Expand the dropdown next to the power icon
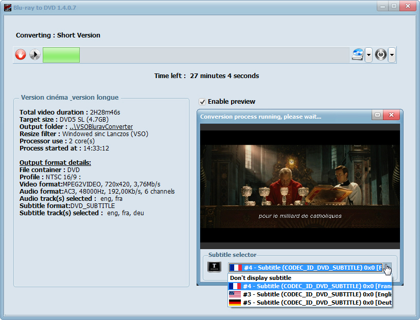420x320 pixels. click(391, 54)
